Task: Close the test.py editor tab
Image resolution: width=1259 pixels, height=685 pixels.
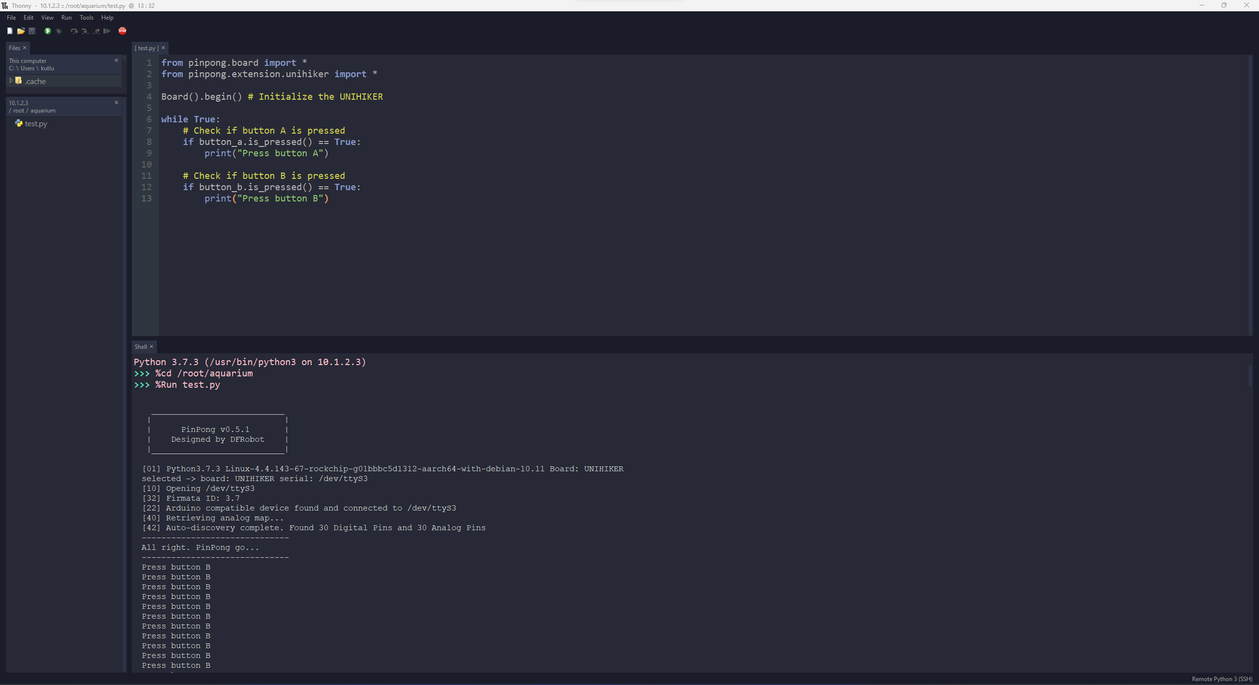Action: (x=163, y=48)
